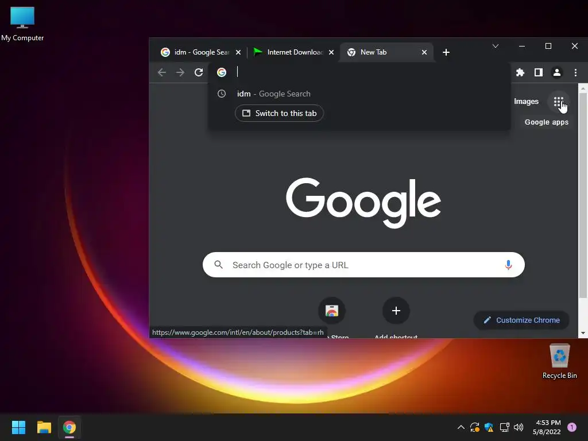Viewport: 588px width, 441px height.
Task: Reload the current page
Action: coord(199,72)
